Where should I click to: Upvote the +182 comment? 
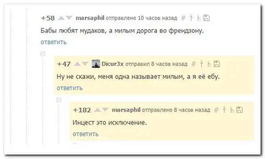click(x=98, y=110)
